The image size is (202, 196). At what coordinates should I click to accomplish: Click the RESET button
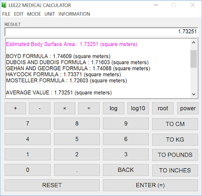52,185
